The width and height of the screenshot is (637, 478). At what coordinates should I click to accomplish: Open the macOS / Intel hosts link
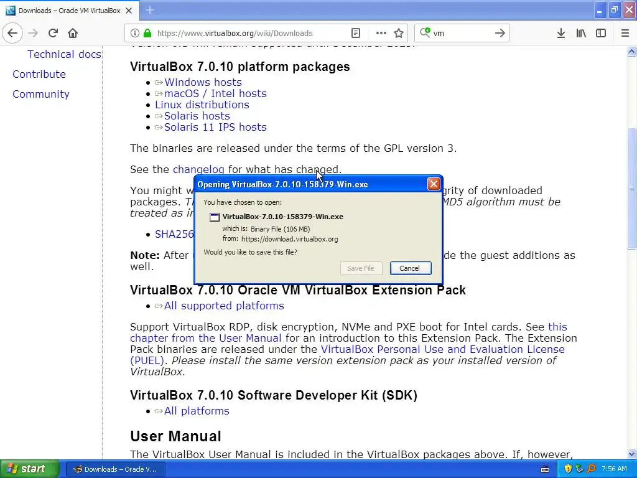click(215, 93)
